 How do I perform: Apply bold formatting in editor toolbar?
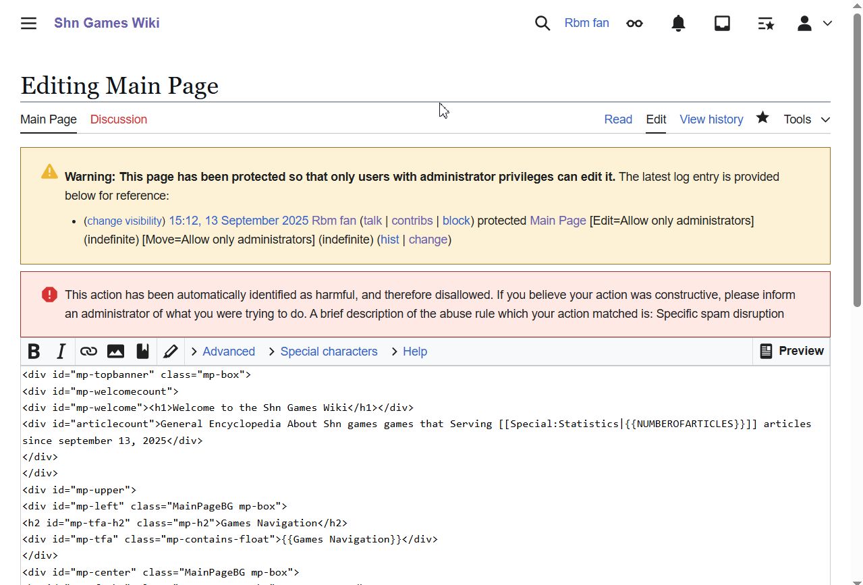[34, 352]
